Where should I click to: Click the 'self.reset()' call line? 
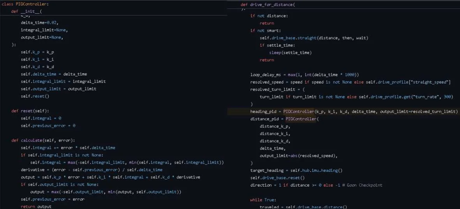(x=35, y=96)
